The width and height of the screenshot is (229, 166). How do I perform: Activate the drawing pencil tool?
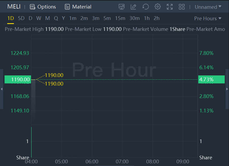pyautogui.click(x=133, y=7)
